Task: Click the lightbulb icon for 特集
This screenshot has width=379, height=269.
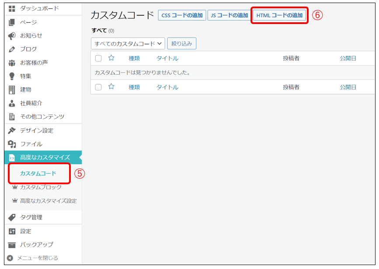Action: click(12, 76)
